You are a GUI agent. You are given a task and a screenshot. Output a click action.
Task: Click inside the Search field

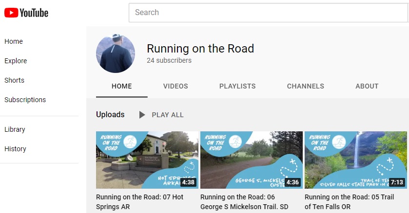tap(268, 13)
